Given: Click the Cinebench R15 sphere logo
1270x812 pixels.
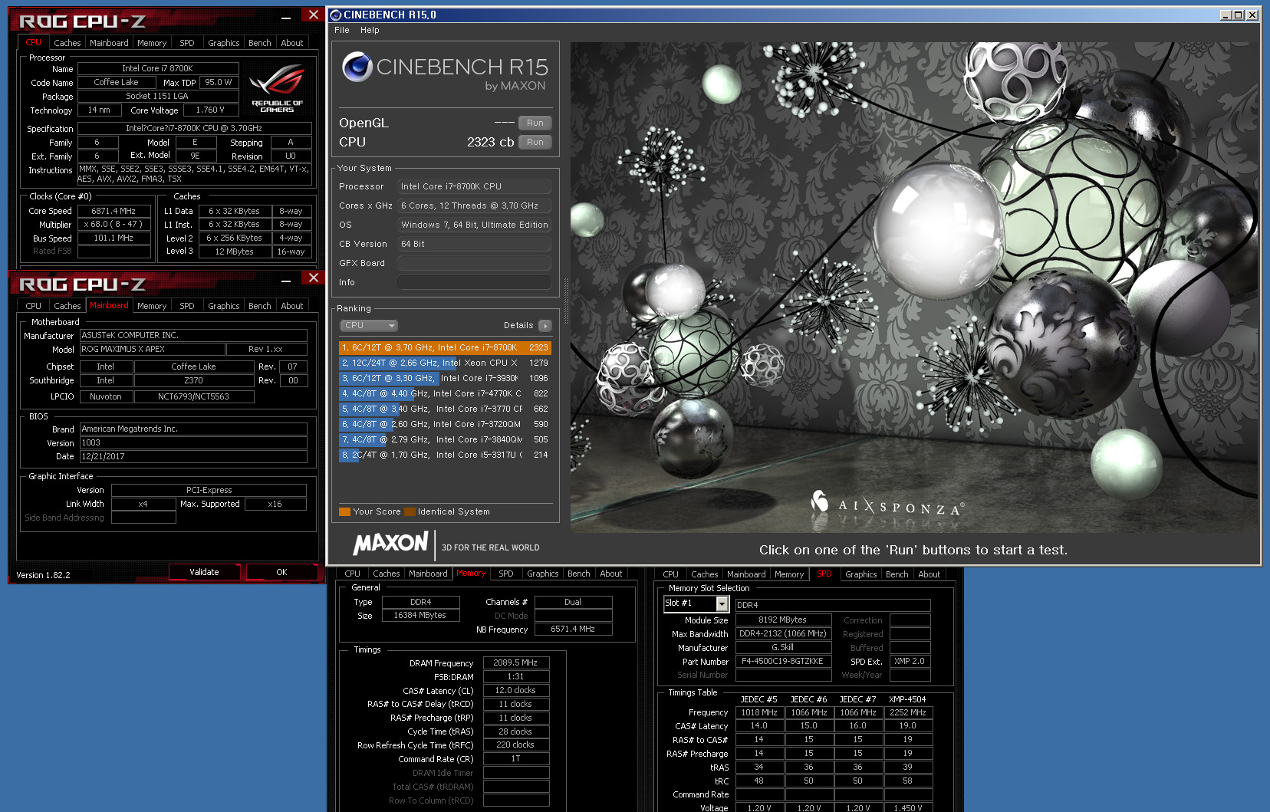Looking at the screenshot, I should pos(357,67).
